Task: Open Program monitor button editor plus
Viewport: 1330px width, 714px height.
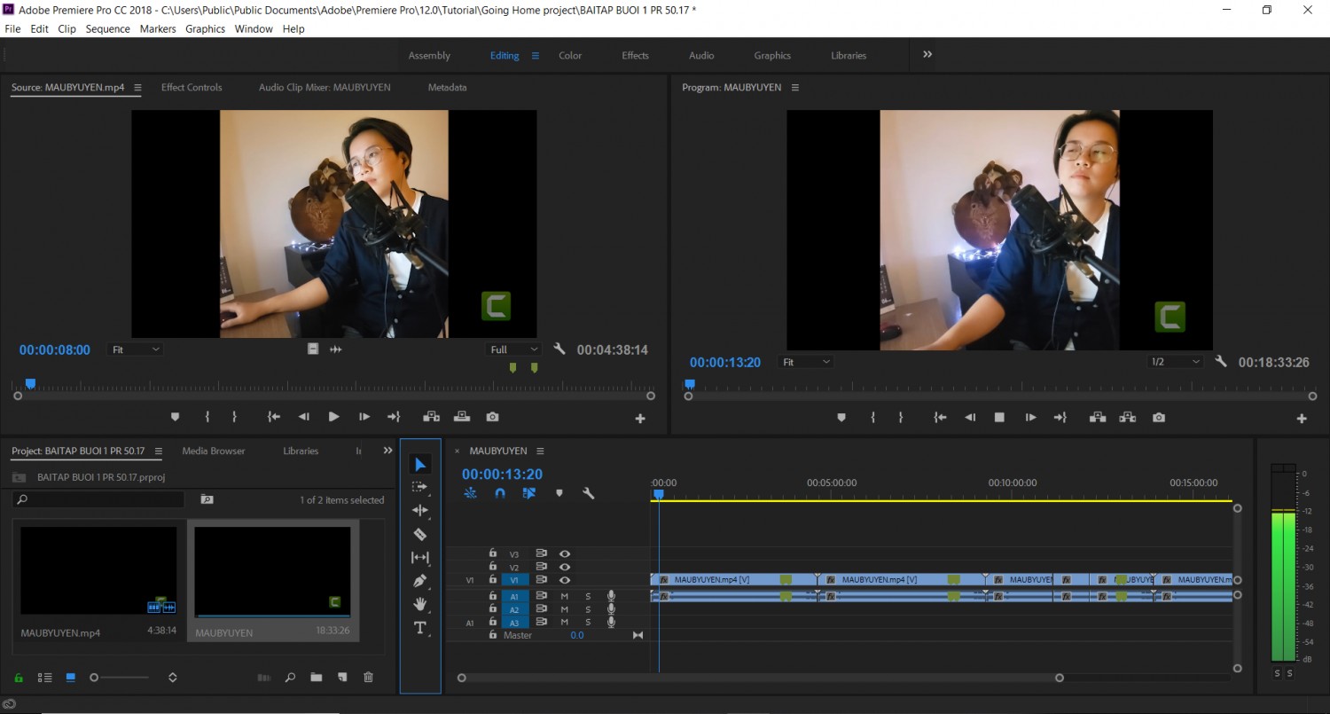Action: coord(1302,419)
